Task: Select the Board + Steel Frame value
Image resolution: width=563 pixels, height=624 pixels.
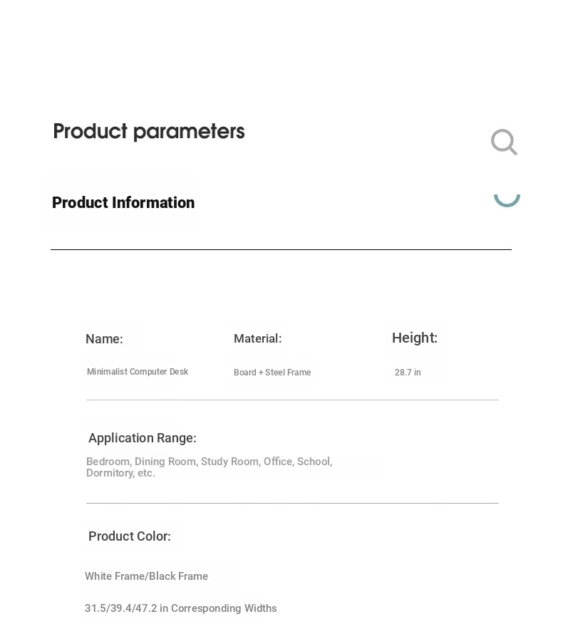Action: (x=272, y=373)
